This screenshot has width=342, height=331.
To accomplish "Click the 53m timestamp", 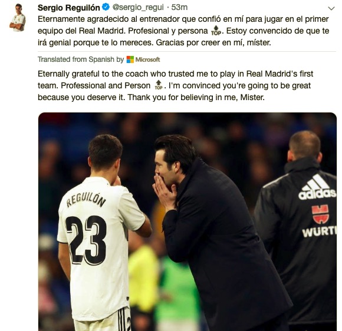I will point(179,8).
